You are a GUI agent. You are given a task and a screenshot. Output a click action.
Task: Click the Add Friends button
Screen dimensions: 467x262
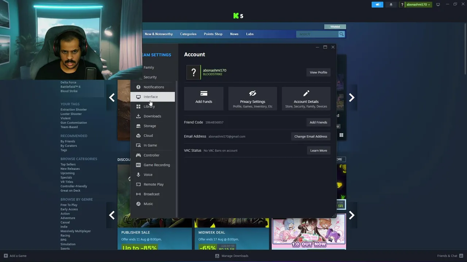[x=319, y=122]
